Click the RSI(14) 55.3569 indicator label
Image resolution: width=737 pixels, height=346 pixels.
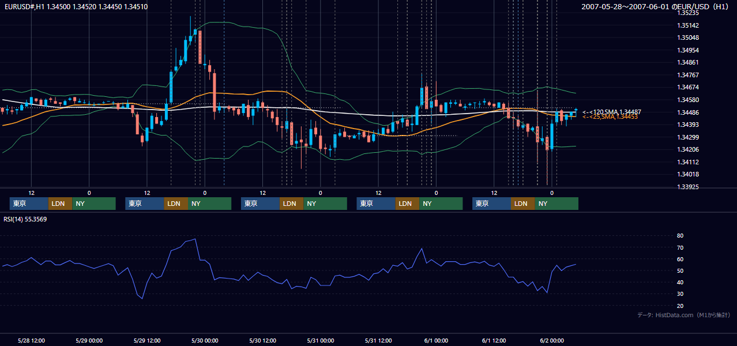coord(25,219)
